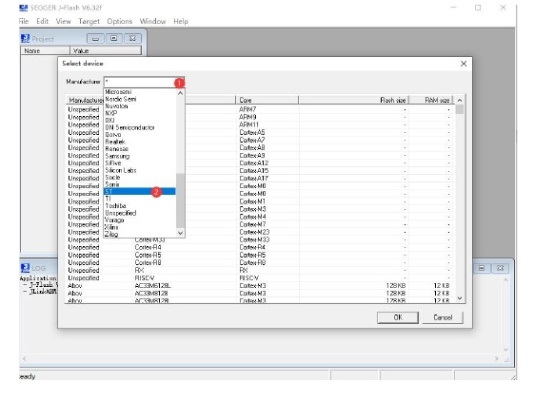Image resolution: width=534 pixels, height=401 pixels.
Task: Select the RISC-V device row
Action: (260, 277)
